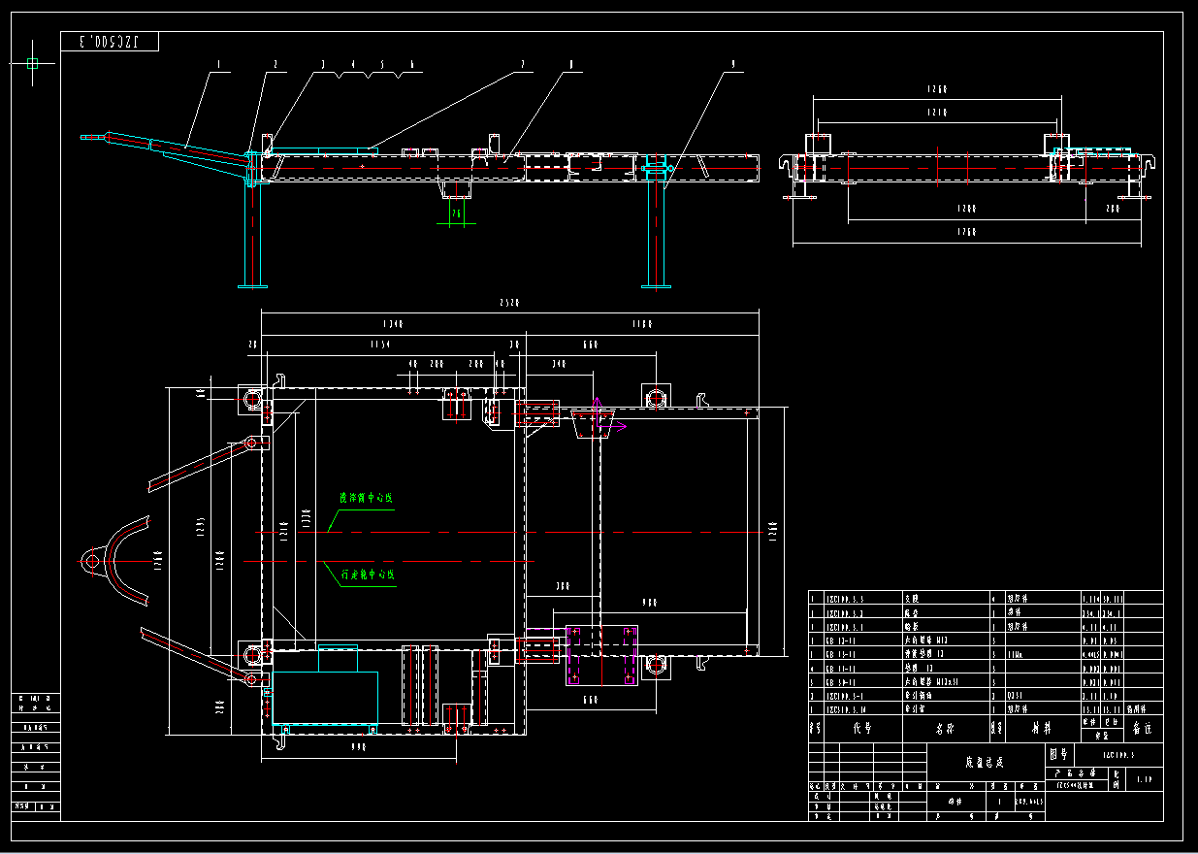
Task: Click part balloon number 1
Action: point(219,64)
